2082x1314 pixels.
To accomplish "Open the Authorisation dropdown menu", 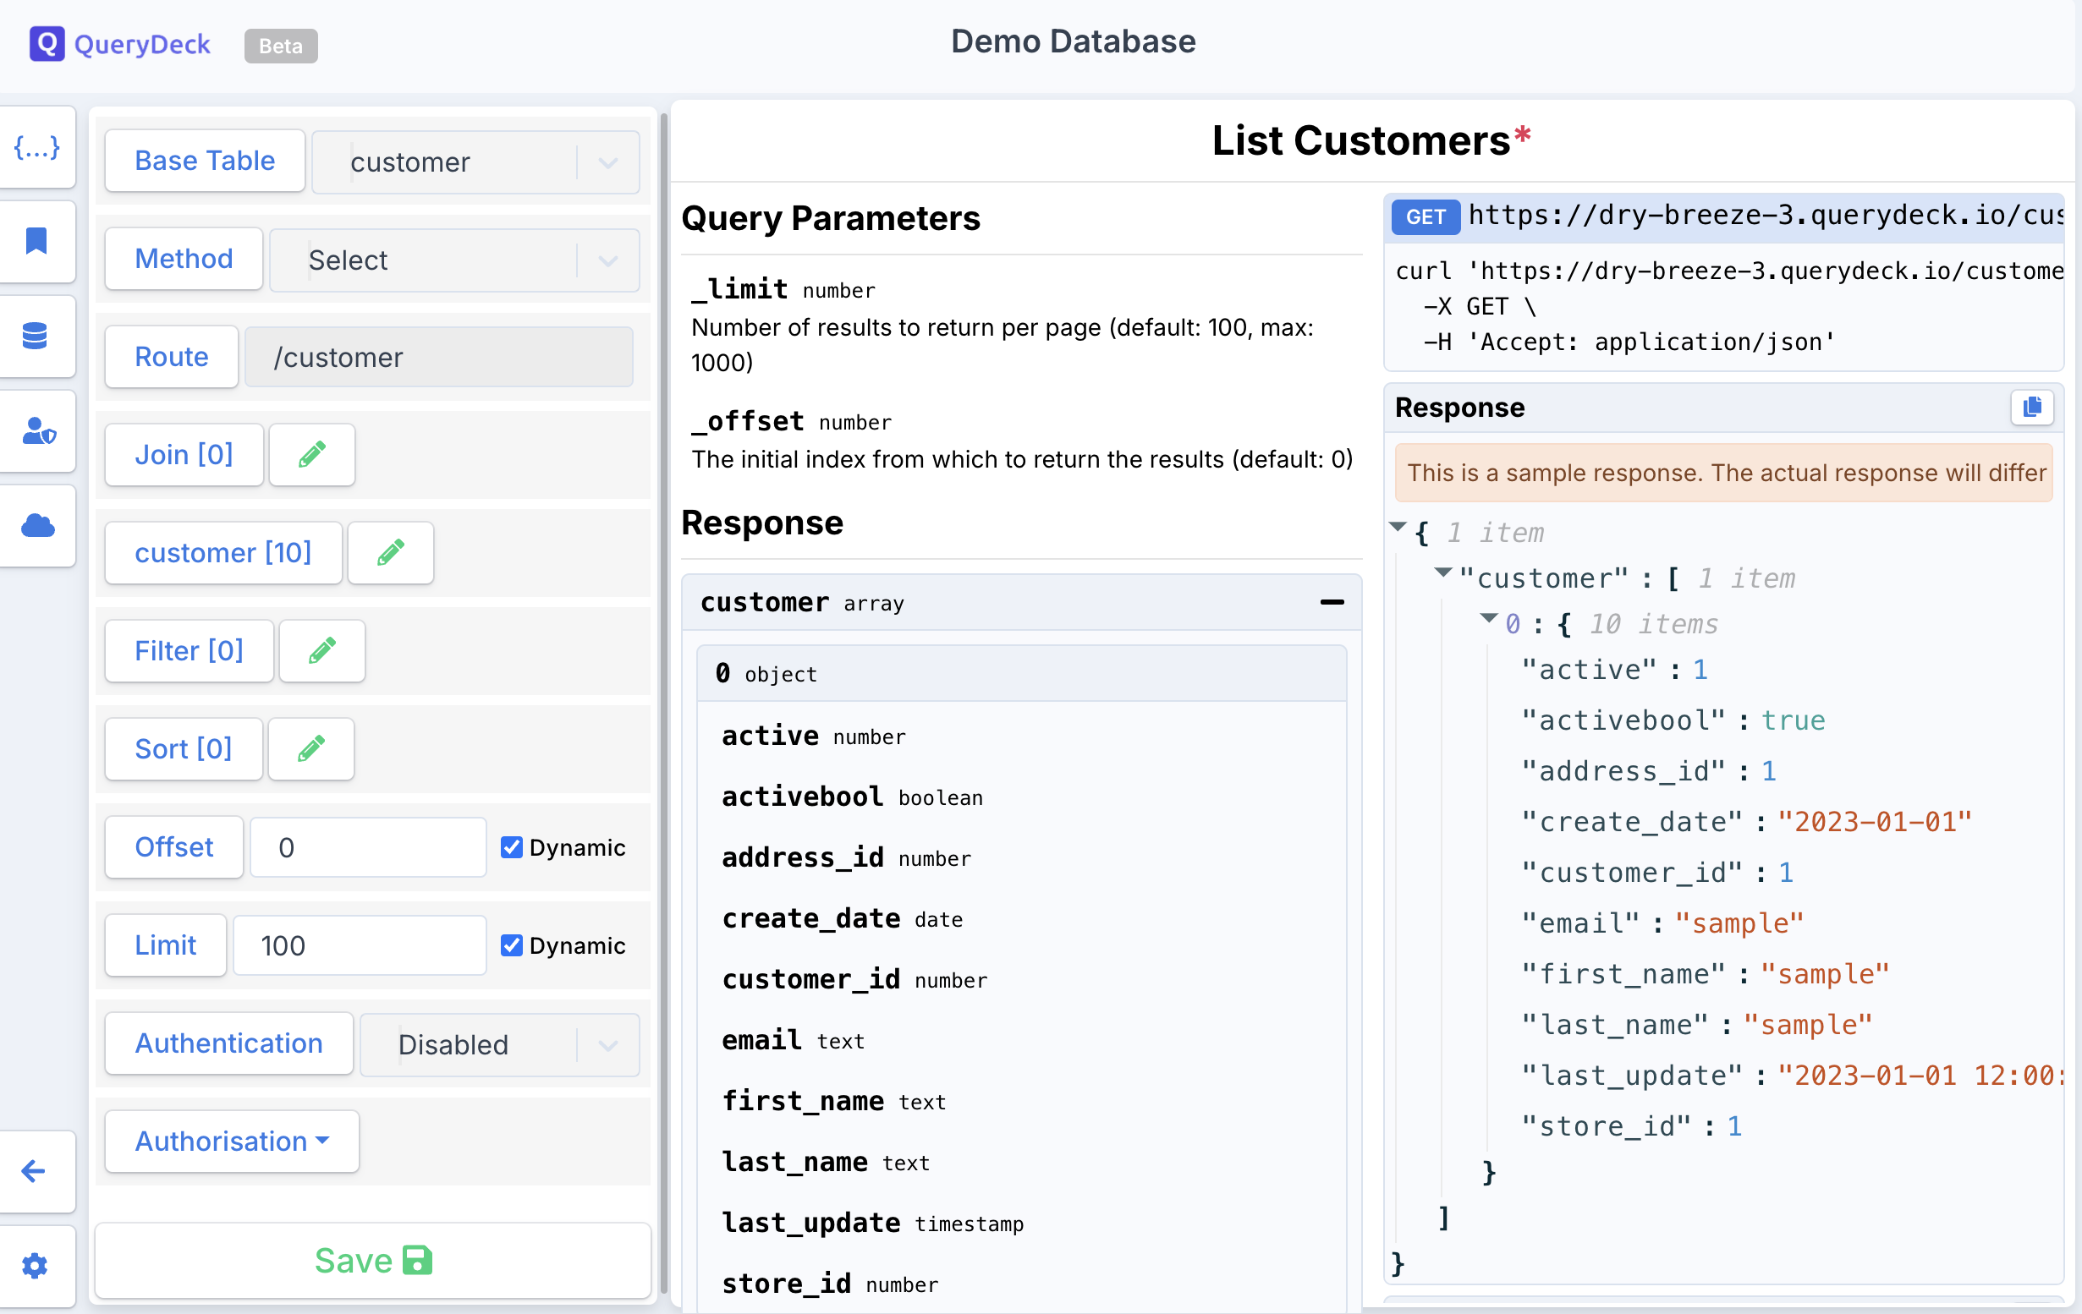I will point(232,1142).
